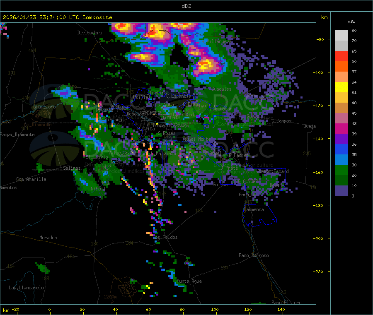Click the S_Rosas map label
This screenshot has height=315, width=373.
coord(167,134)
